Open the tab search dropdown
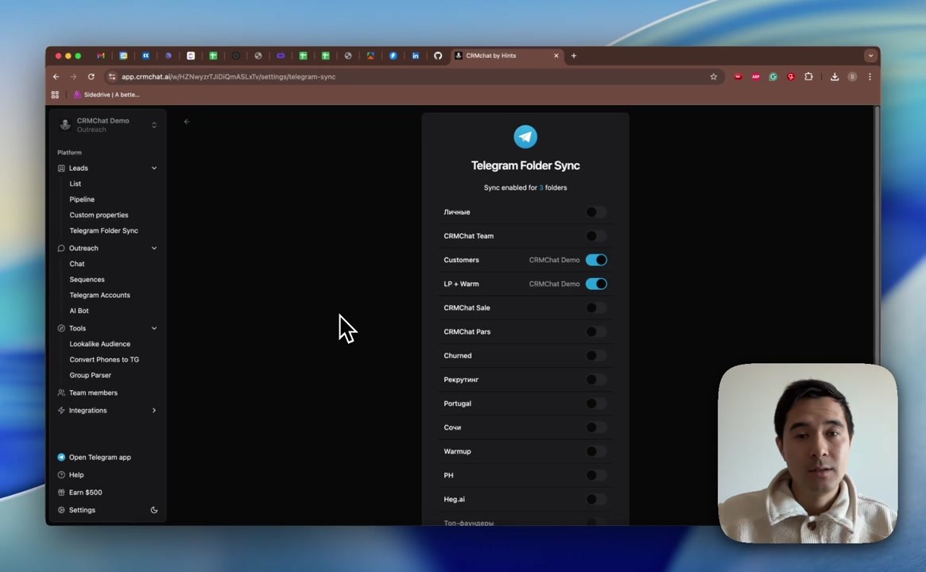Image resolution: width=926 pixels, height=572 pixels. [x=870, y=56]
